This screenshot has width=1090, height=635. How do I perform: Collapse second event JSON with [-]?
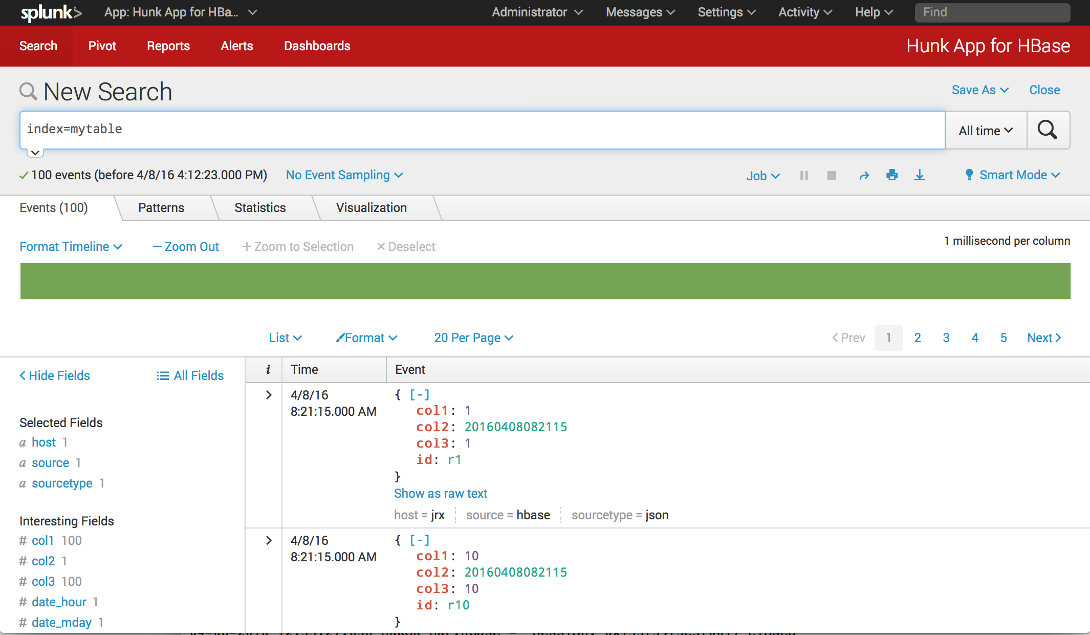pos(420,540)
